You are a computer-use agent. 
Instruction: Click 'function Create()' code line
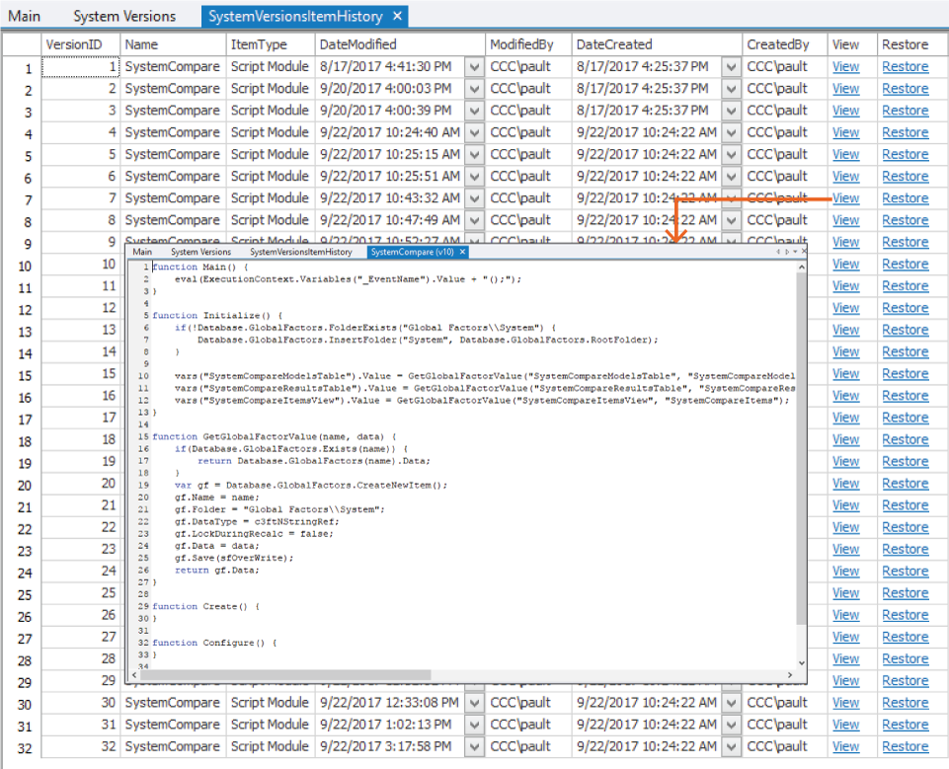pos(205,606)
